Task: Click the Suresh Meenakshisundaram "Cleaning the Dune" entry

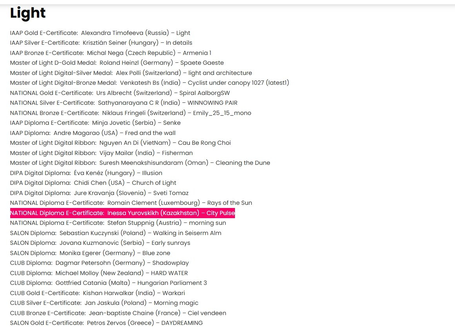Action: (140, 163)
